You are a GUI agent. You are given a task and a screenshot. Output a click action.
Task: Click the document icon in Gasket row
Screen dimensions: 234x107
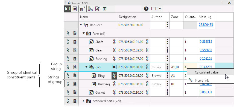[x=75, y=93]
